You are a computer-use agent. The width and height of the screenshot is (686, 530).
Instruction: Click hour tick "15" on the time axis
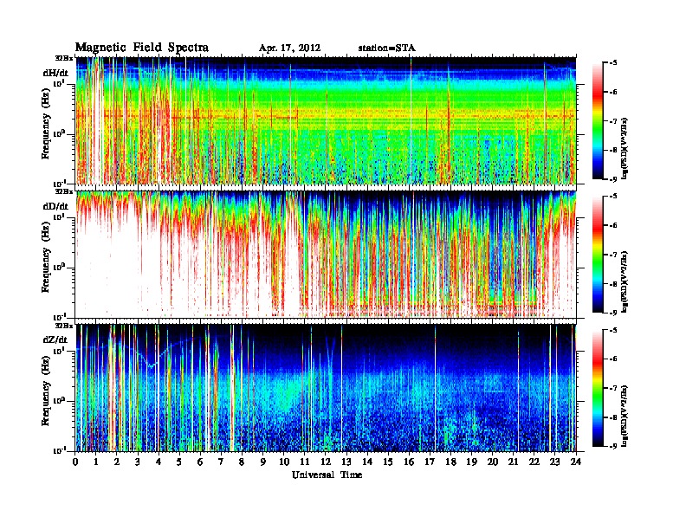point(388,462)
